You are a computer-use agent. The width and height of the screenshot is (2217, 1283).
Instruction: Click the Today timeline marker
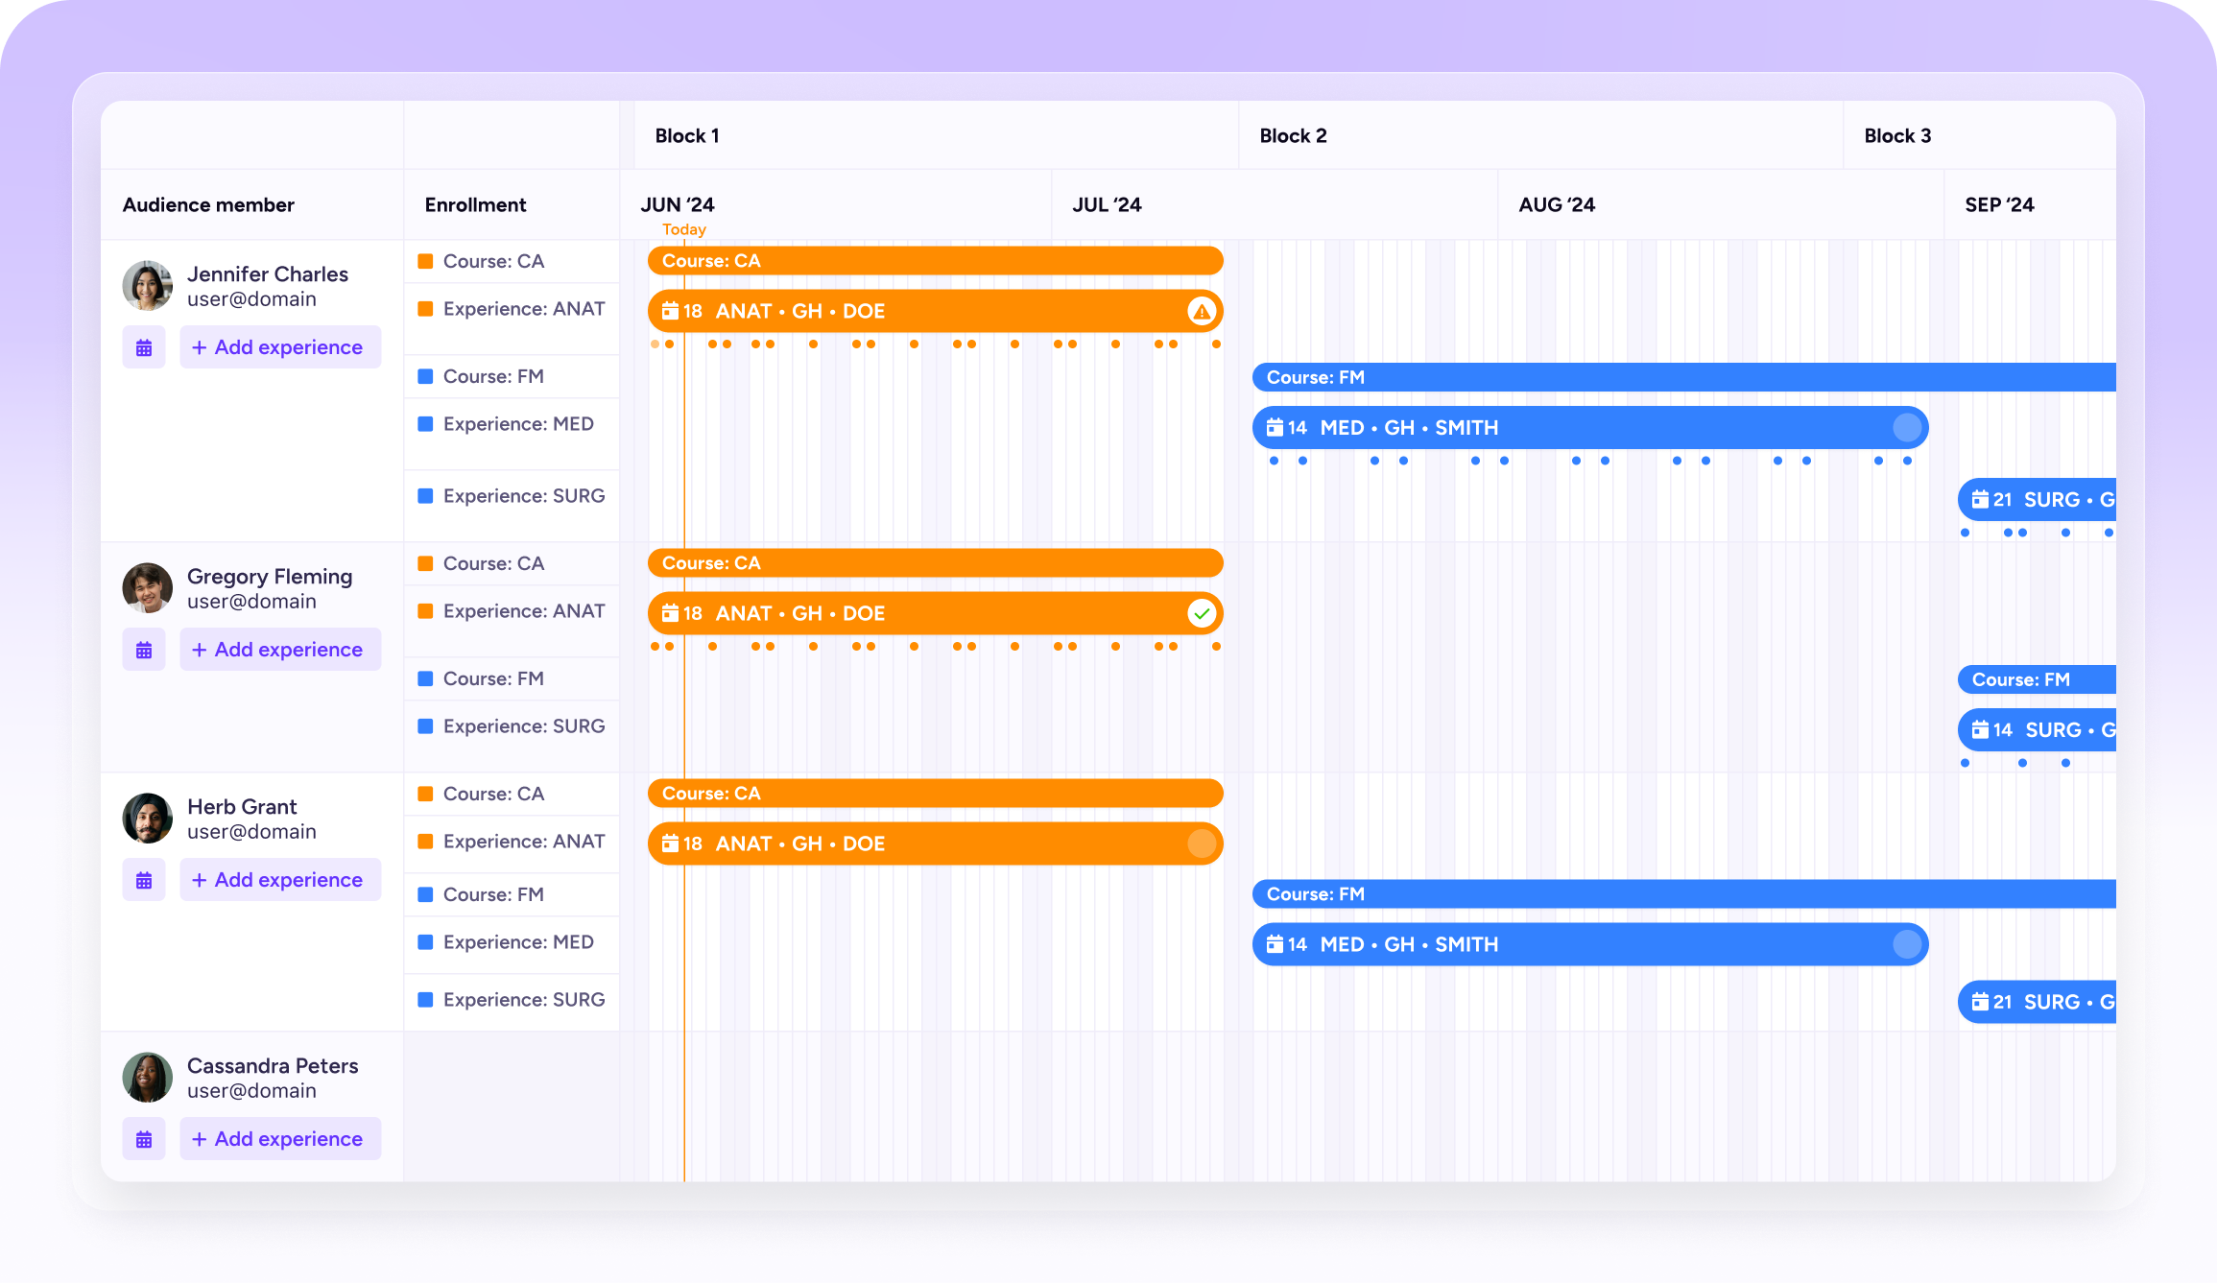[683, 229]
